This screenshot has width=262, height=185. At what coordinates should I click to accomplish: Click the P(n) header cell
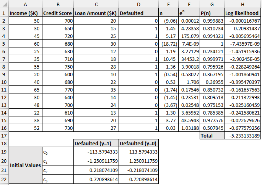pyautogui.click(x=212, y=13)
